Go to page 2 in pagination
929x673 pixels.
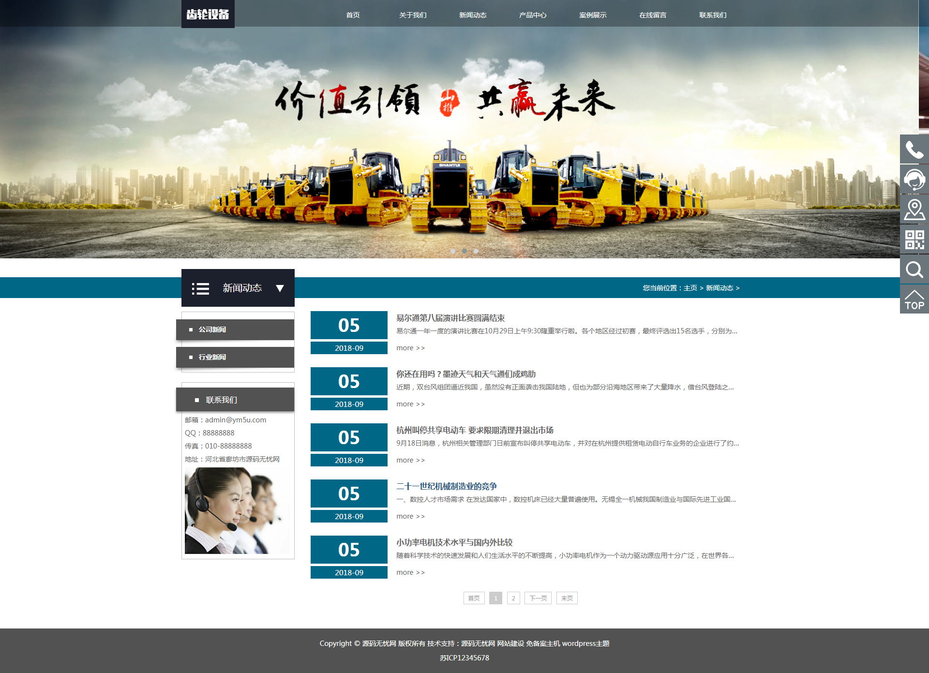(513, 598)
